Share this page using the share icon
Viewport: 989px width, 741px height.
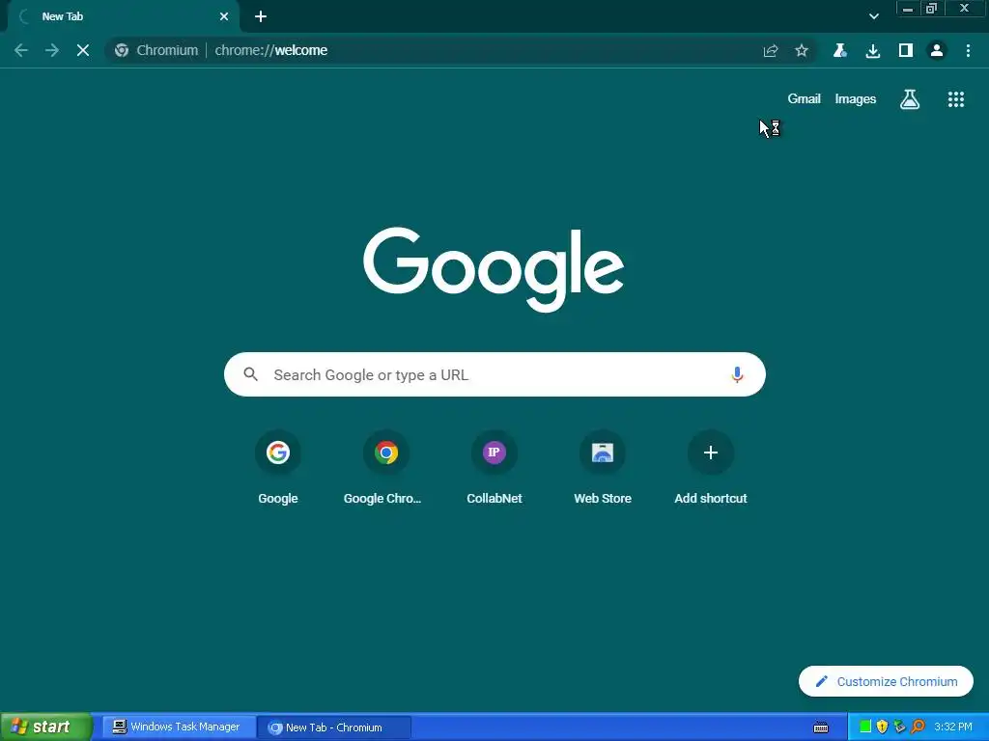tap(770, 50)
